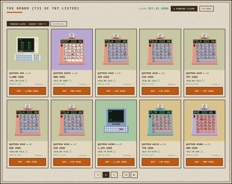
Task: Show claim info icon on 520 USDG card
Action: [x=159, y=81]
